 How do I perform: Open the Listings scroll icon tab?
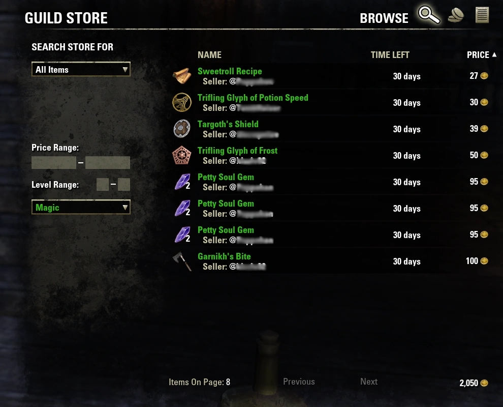coord(482,15)
